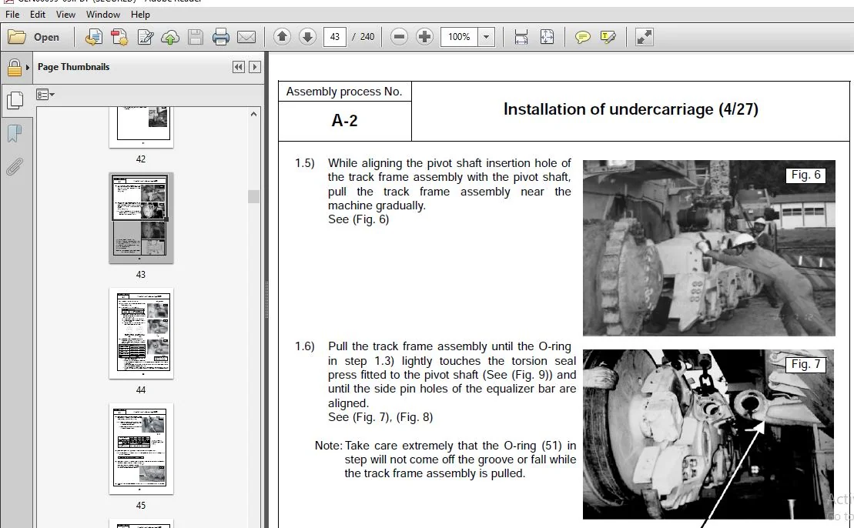Select page 45 thumbnail

click(x=141, y=449)
